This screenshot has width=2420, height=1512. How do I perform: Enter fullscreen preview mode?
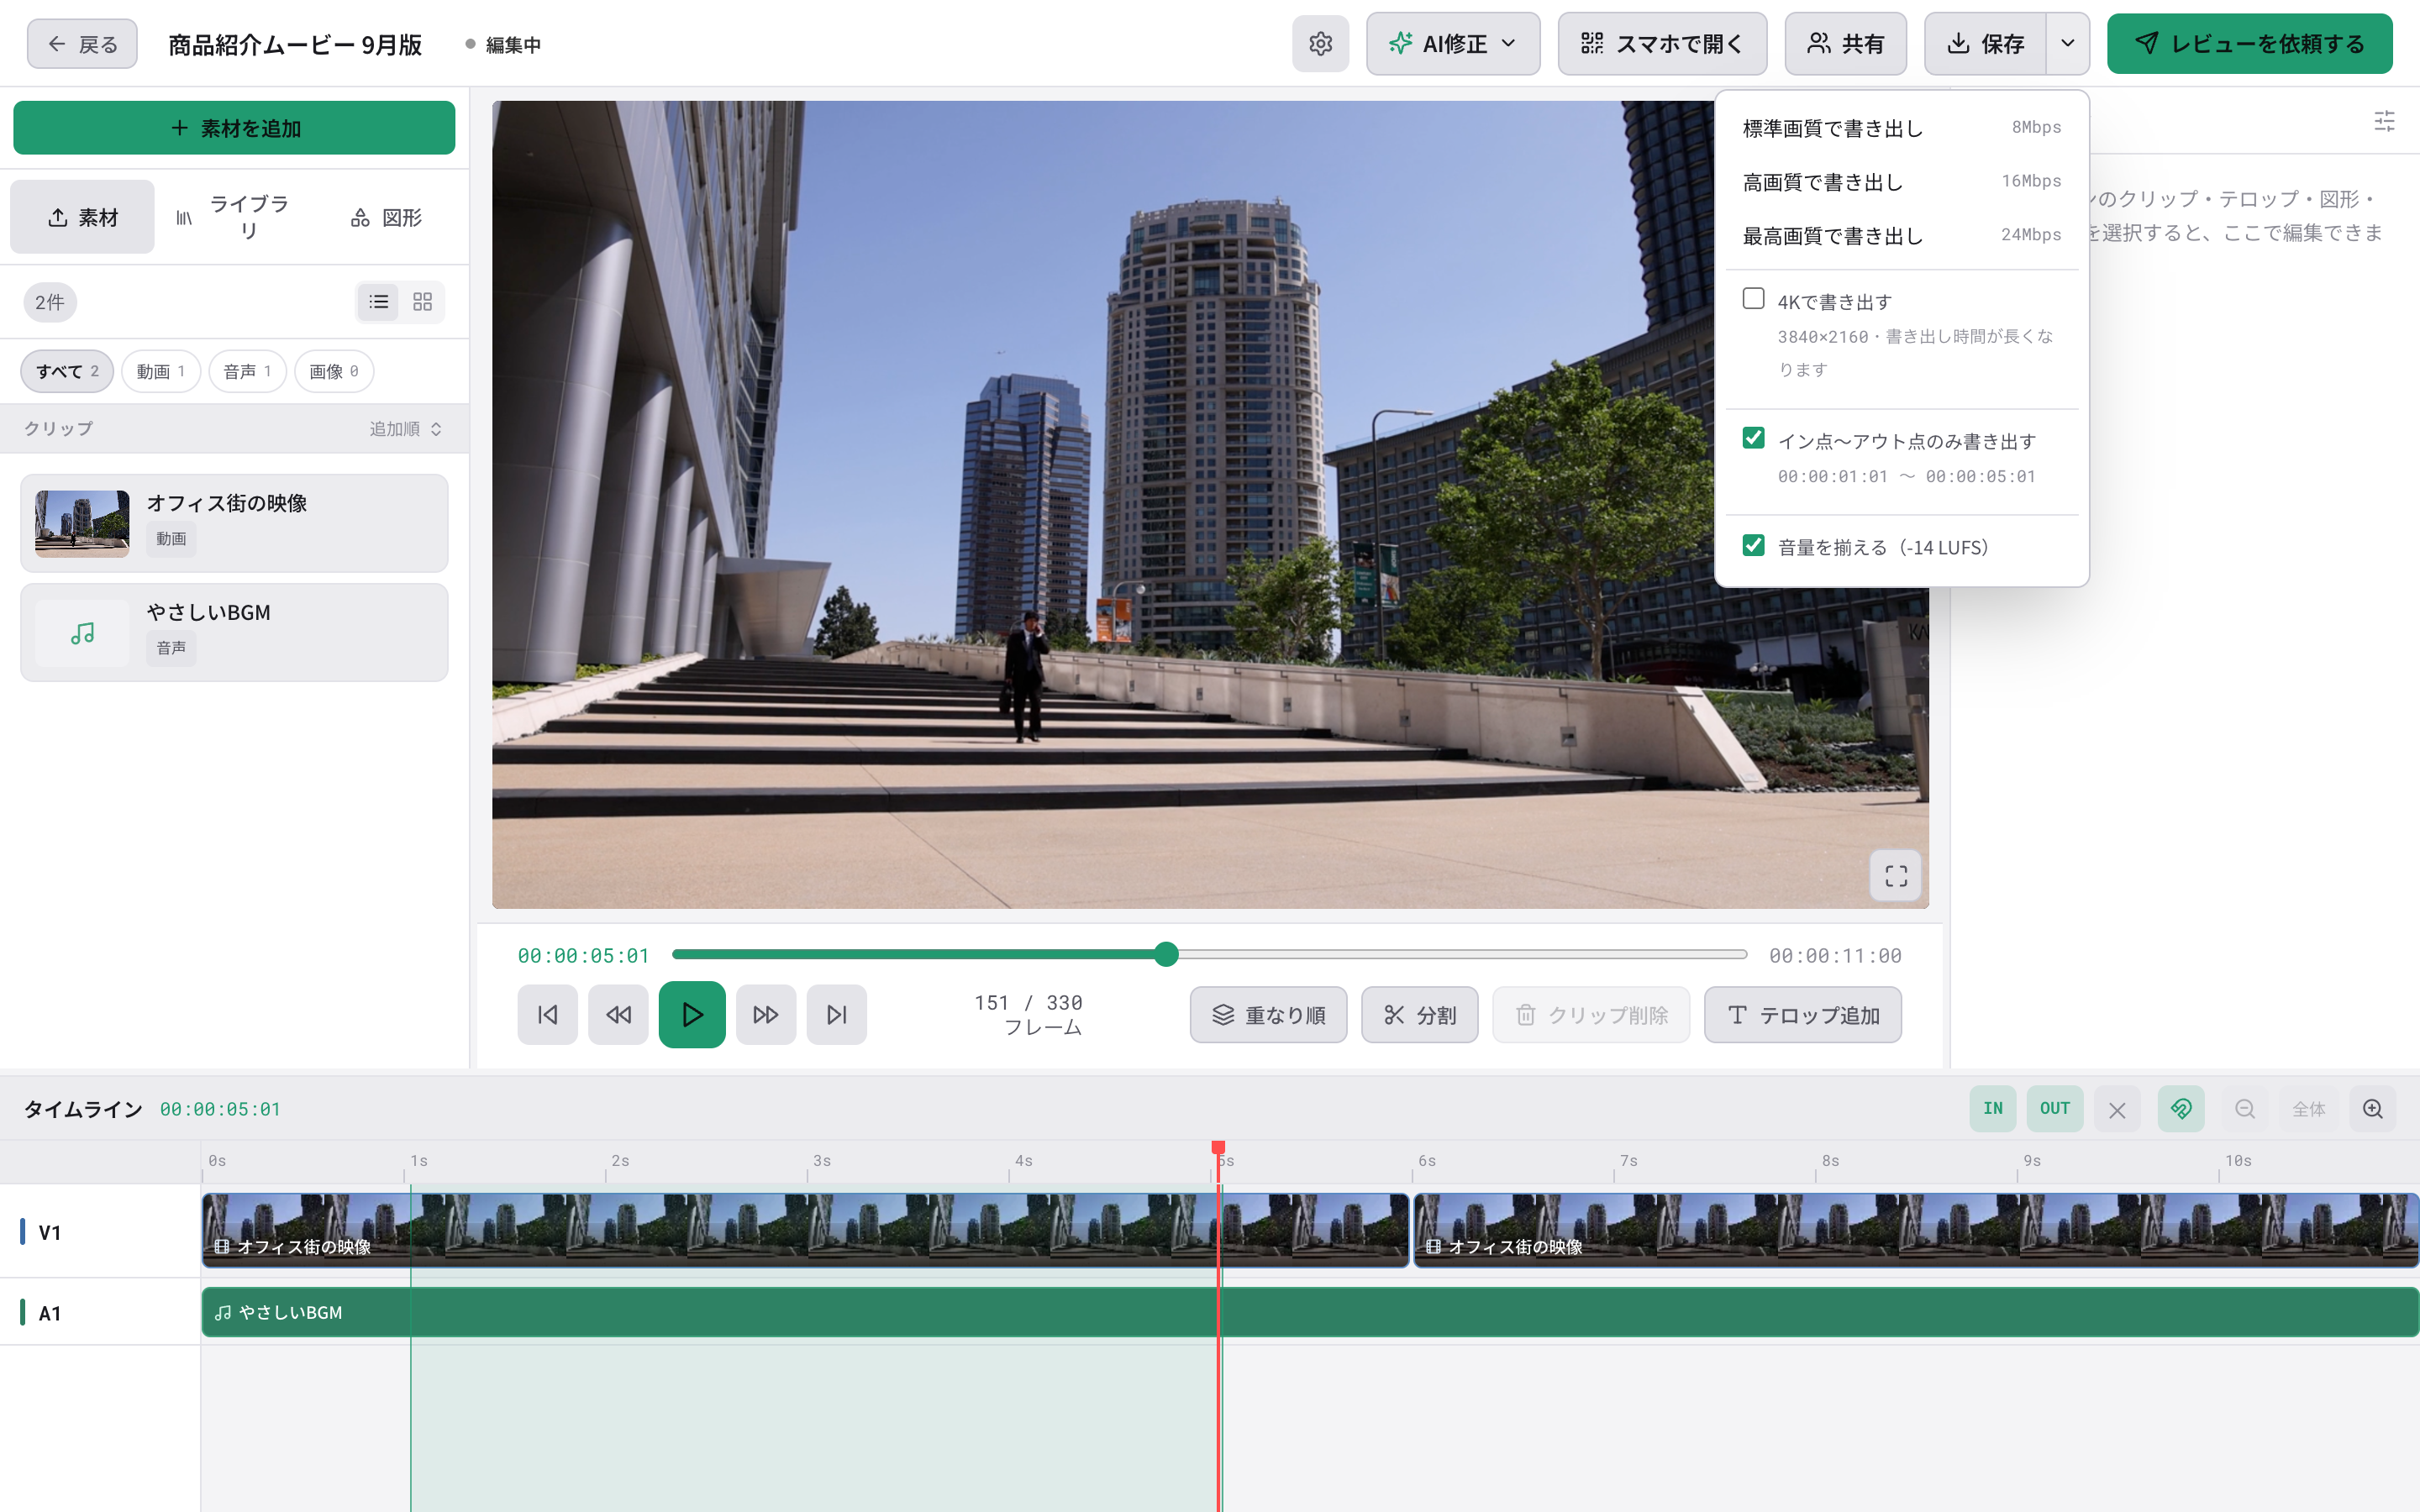tap(1896, 876)
